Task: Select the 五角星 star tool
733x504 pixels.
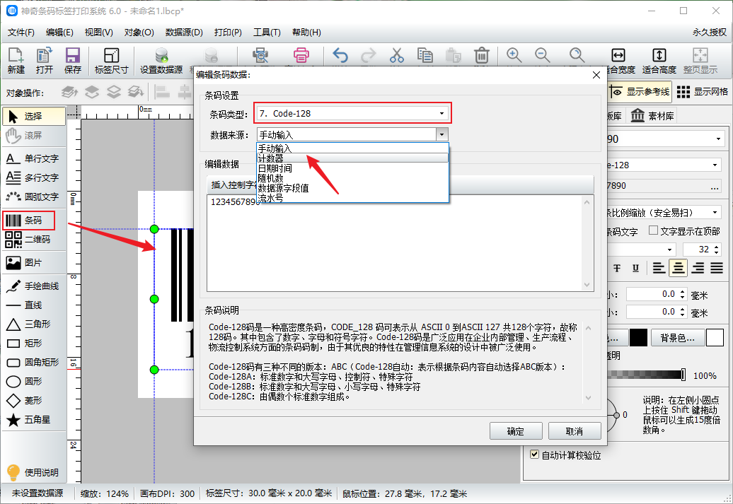Action: (34, 420)
